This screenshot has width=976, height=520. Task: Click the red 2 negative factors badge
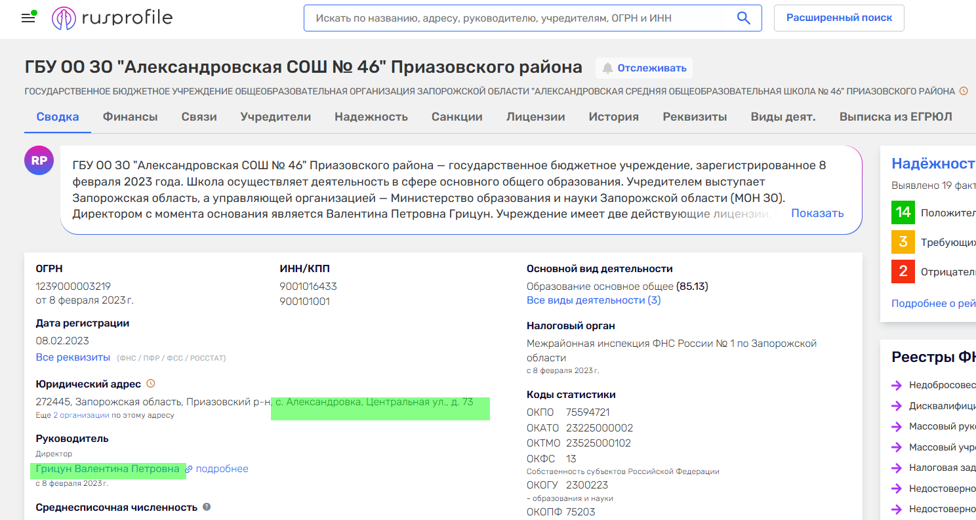pos(903,271)
